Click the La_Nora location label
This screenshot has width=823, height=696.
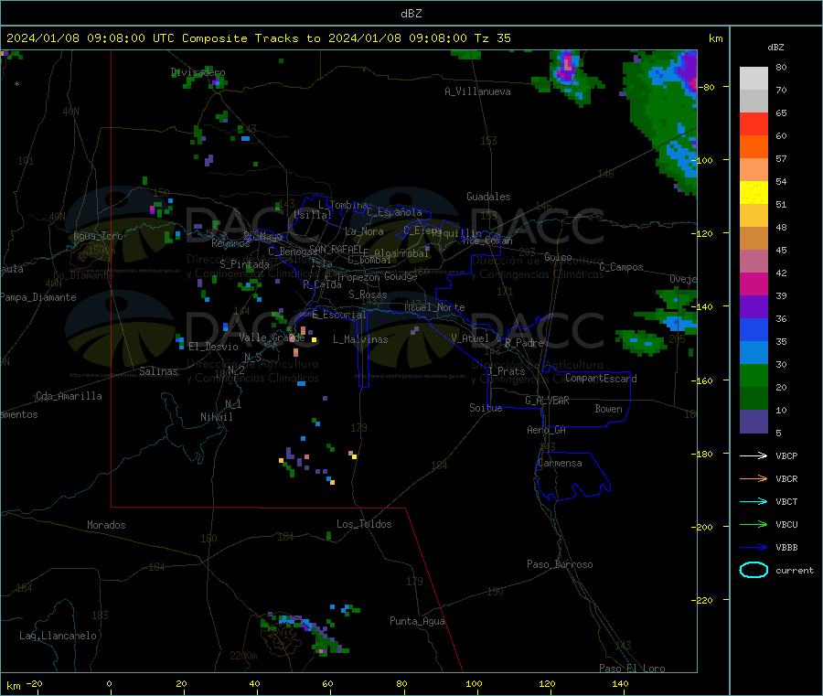pos(364,231)
